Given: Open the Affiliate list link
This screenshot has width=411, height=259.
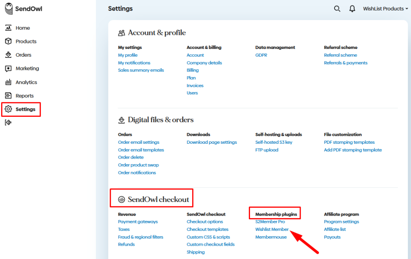Looking at the screenshot, I should [x=335, y=229].
